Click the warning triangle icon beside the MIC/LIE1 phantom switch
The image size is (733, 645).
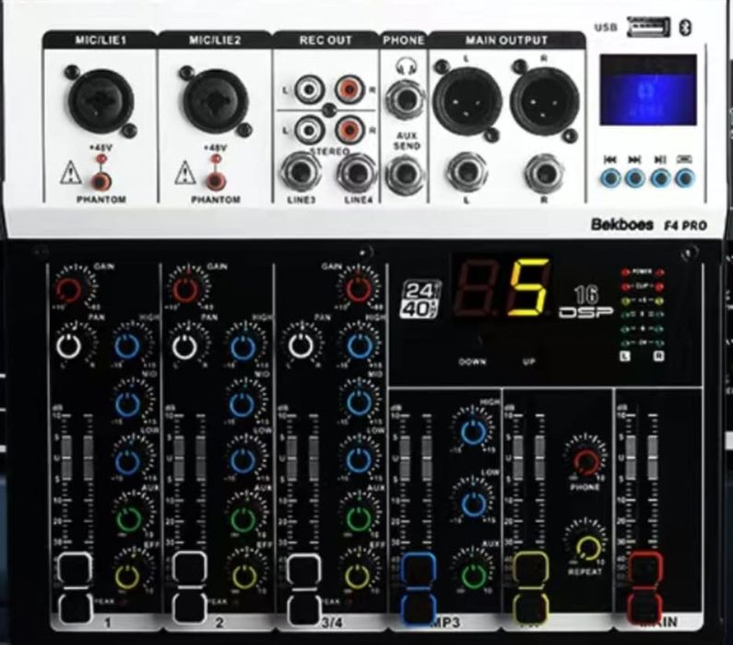71,172
